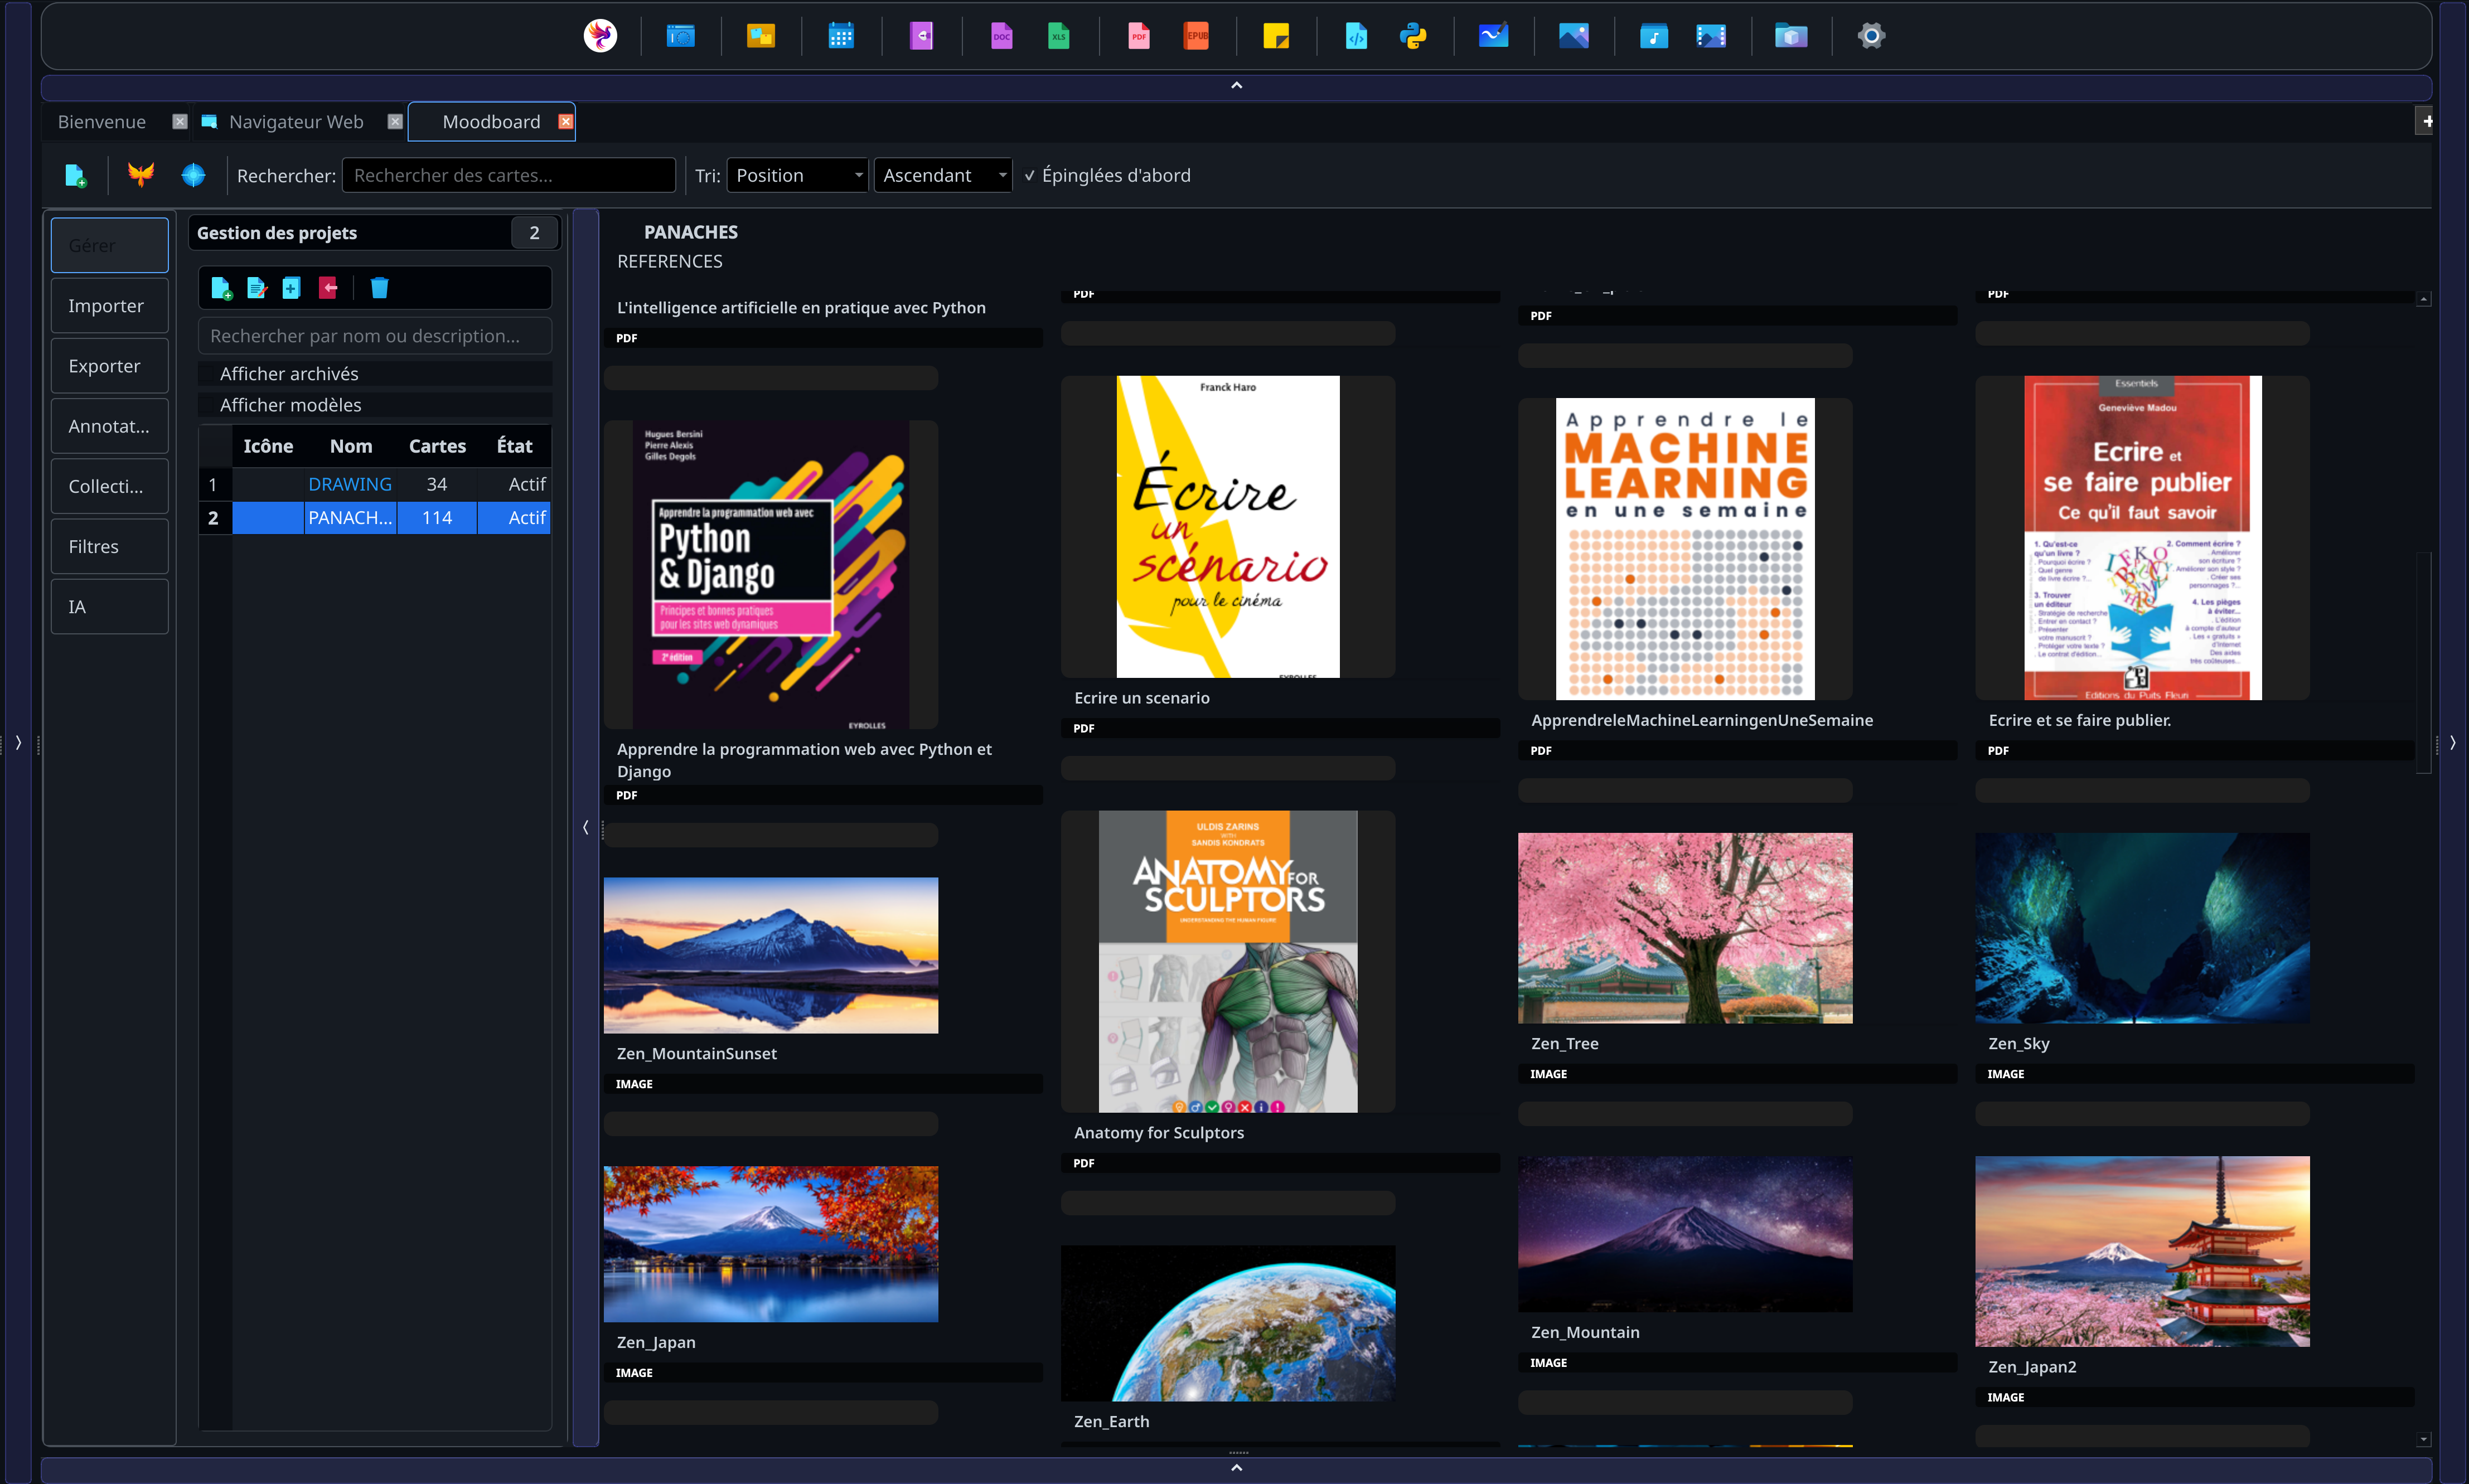Image resolution: width=2469 pixels, height=1484 pixels.
Task: Click the scroll-down arrow of cards scrollbar
Action: [x=2423, y=1439]
